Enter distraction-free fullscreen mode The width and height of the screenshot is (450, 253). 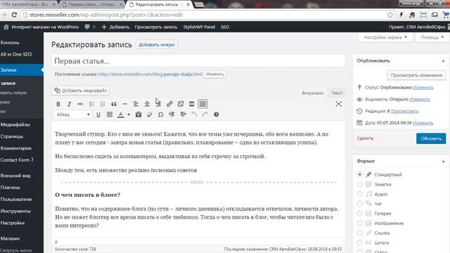339,104
